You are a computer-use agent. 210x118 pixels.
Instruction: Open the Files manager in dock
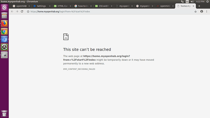(x=4, y=16)
